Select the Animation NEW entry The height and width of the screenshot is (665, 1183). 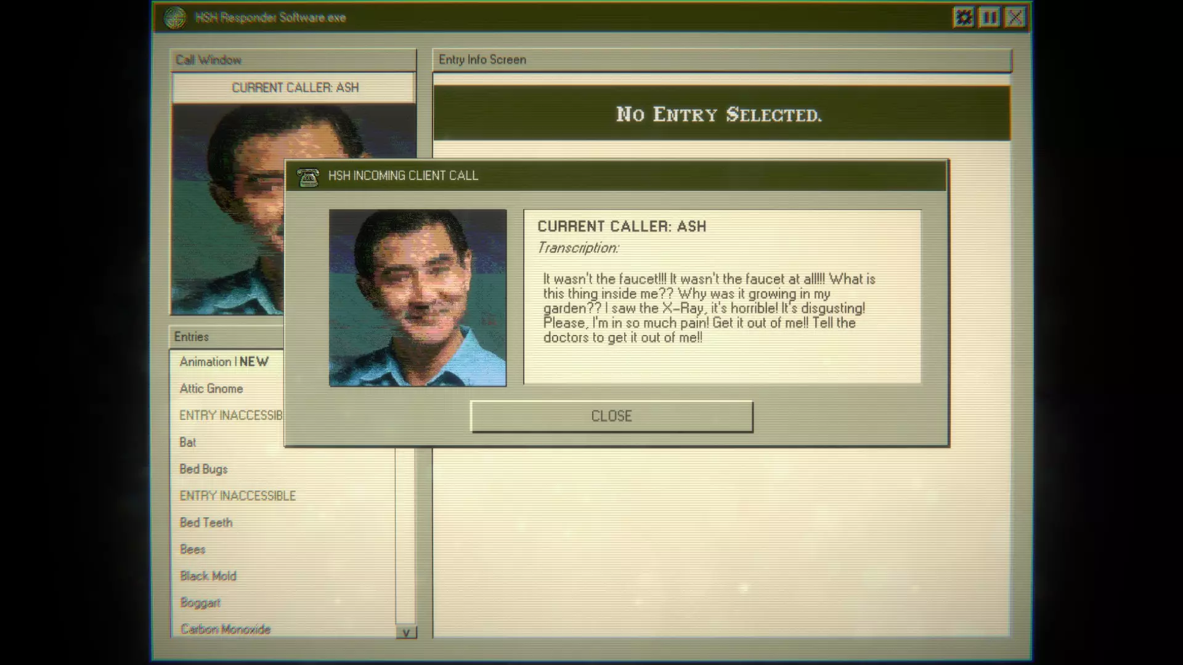point(224,362)
